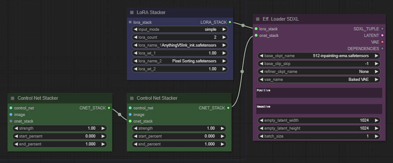Screen dimensions: 393x163
Task: Click the cnet_stack input port on Eff. Loader SDXL
Action: (x=256, y=36)
